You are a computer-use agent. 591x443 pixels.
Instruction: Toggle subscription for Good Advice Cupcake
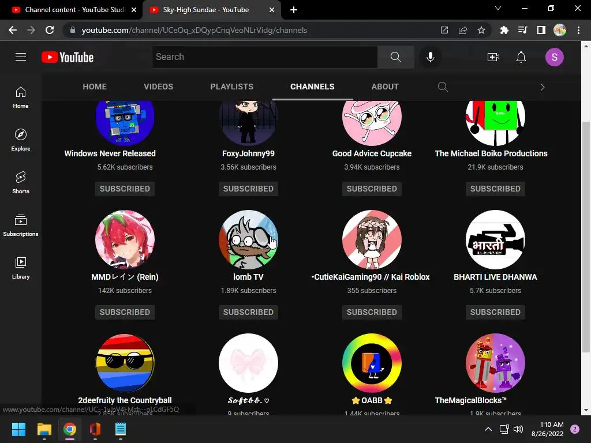click(372, 189)
